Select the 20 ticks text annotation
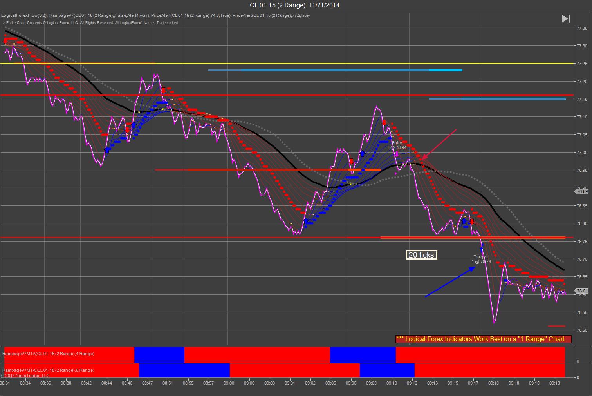Screen dimensions: 592x396 coord(421,255)
